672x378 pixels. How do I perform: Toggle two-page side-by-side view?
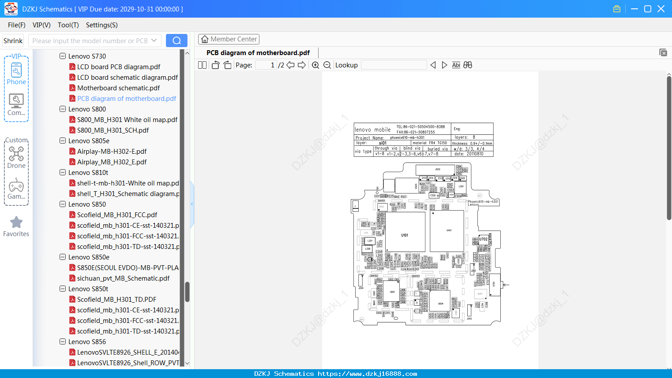(202, 65)
